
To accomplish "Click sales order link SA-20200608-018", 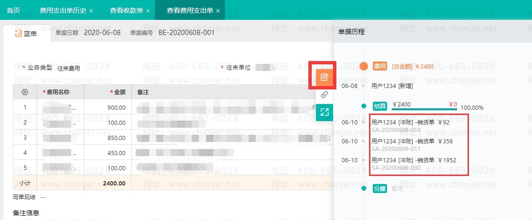I will 396,130.
